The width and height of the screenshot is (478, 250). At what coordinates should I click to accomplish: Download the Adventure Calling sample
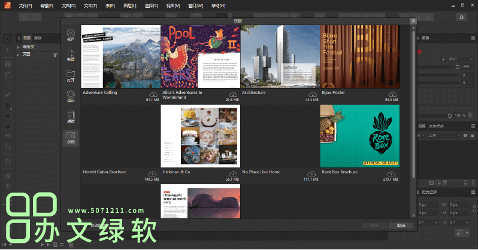click(153, 94)
